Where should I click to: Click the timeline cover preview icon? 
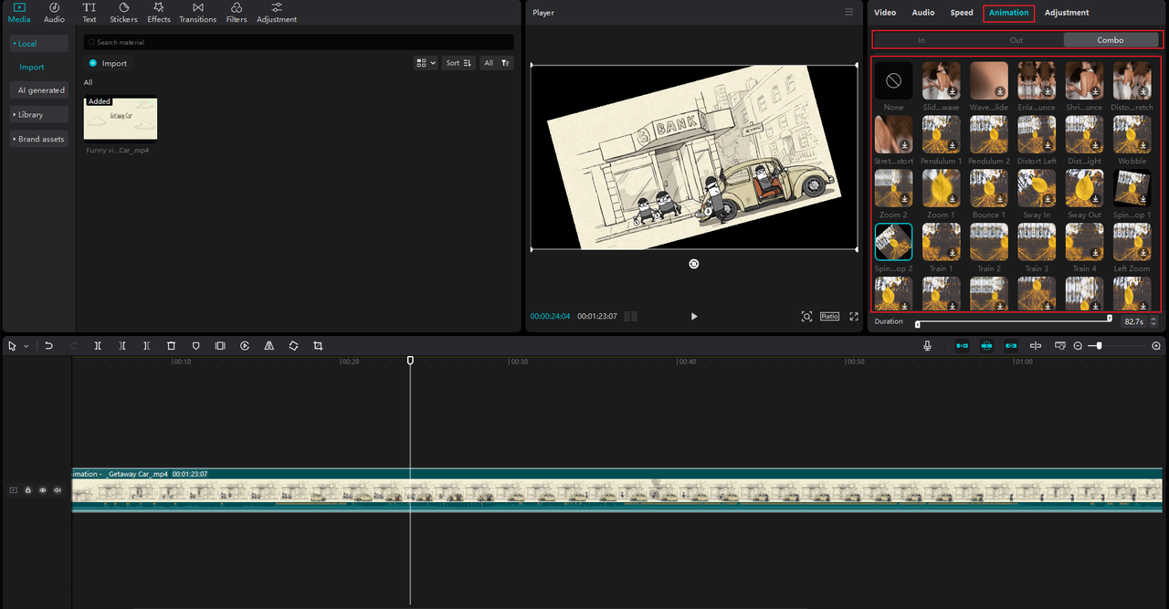pos(1060,346)
